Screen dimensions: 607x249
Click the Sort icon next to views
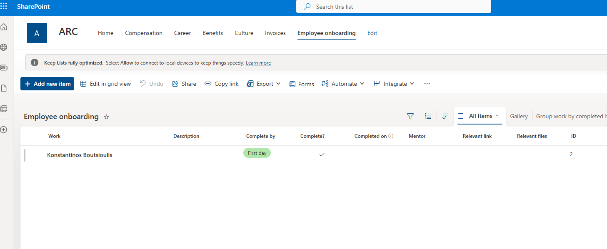coord(445,117)
